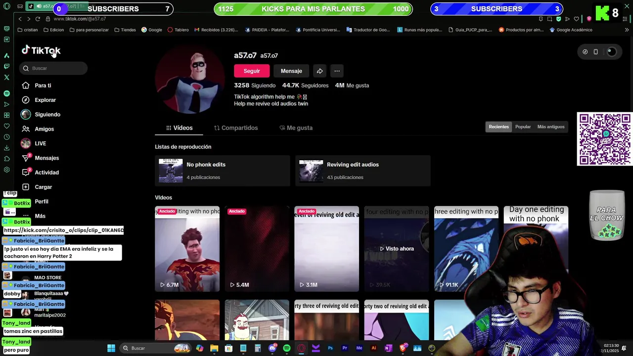The width and height of the screenshot is (633, 356).
Task: Open the Tiendas bookmarks folder
Action: click(125, 30)
